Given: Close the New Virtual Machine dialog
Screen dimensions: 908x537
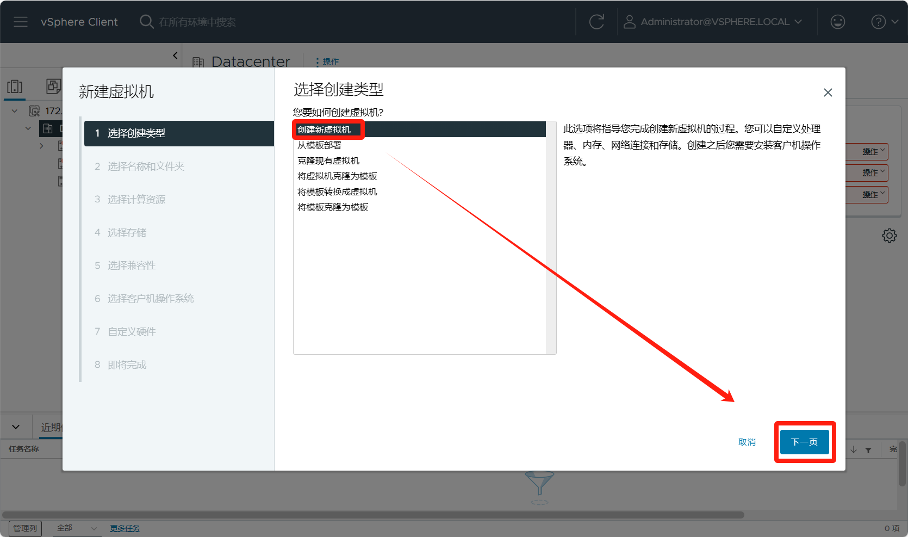Looking at the screenshot, I should click(828, 92).
